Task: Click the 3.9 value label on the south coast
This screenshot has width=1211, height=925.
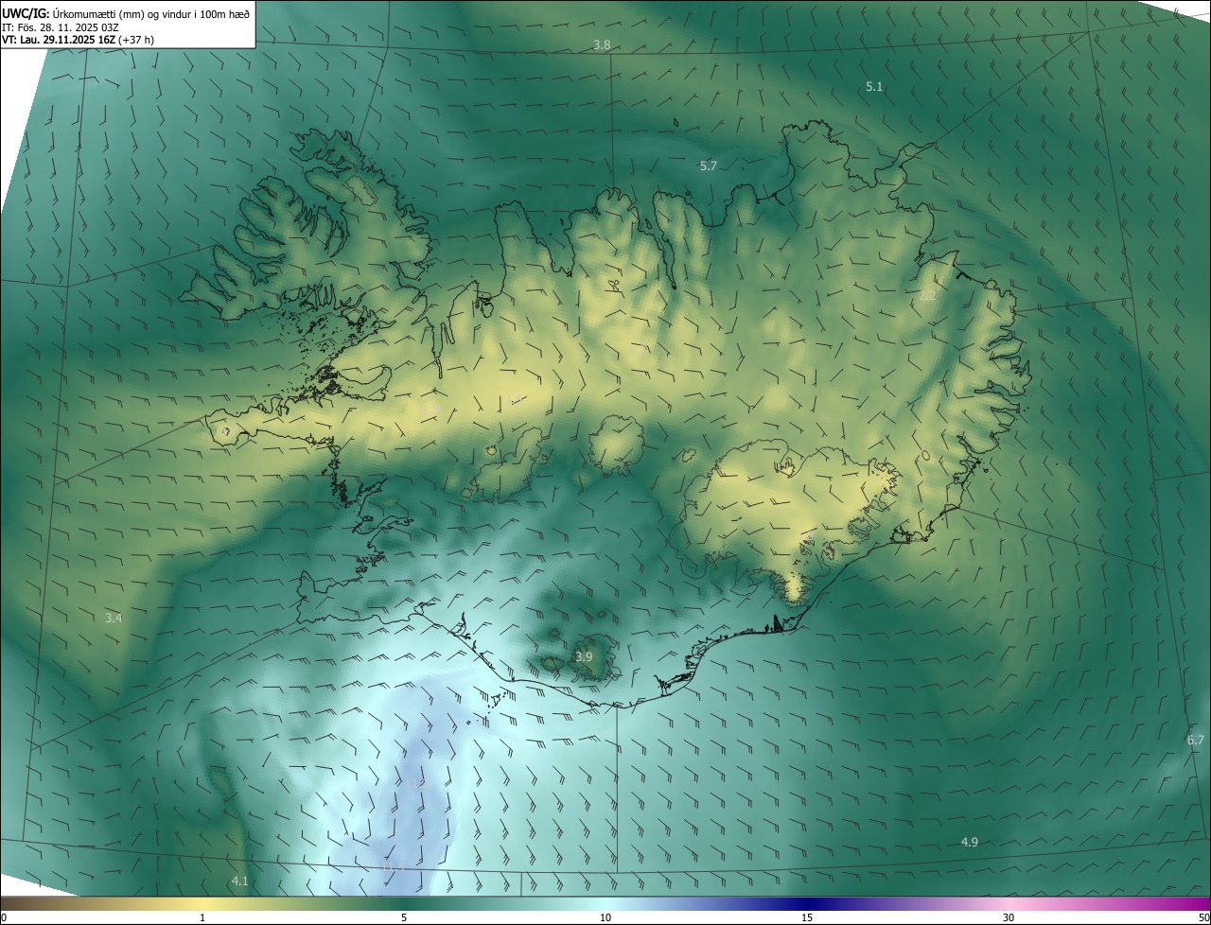Action: click(x=584, y=656)
